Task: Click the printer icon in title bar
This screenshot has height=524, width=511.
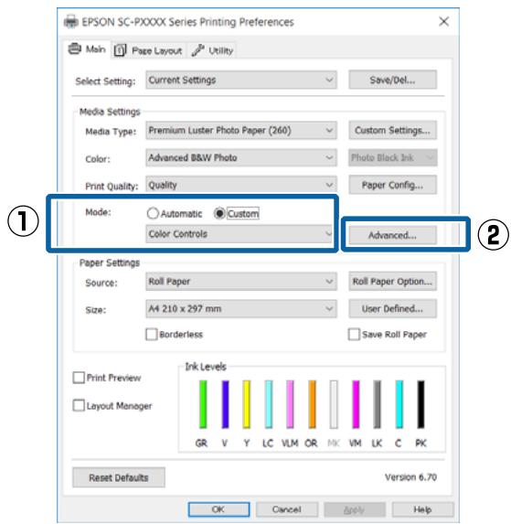Action: [x=71, y=22]
